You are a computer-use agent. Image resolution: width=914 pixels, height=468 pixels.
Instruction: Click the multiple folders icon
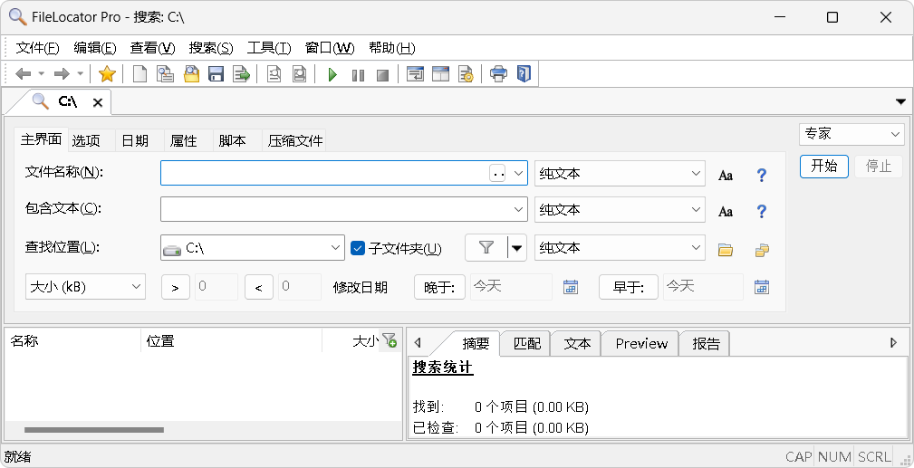tap(762, 250)
